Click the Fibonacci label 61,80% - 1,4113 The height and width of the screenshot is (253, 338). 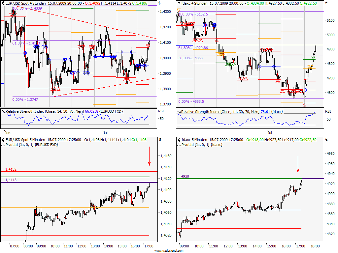pyautogui.click(x=26, y=43)
